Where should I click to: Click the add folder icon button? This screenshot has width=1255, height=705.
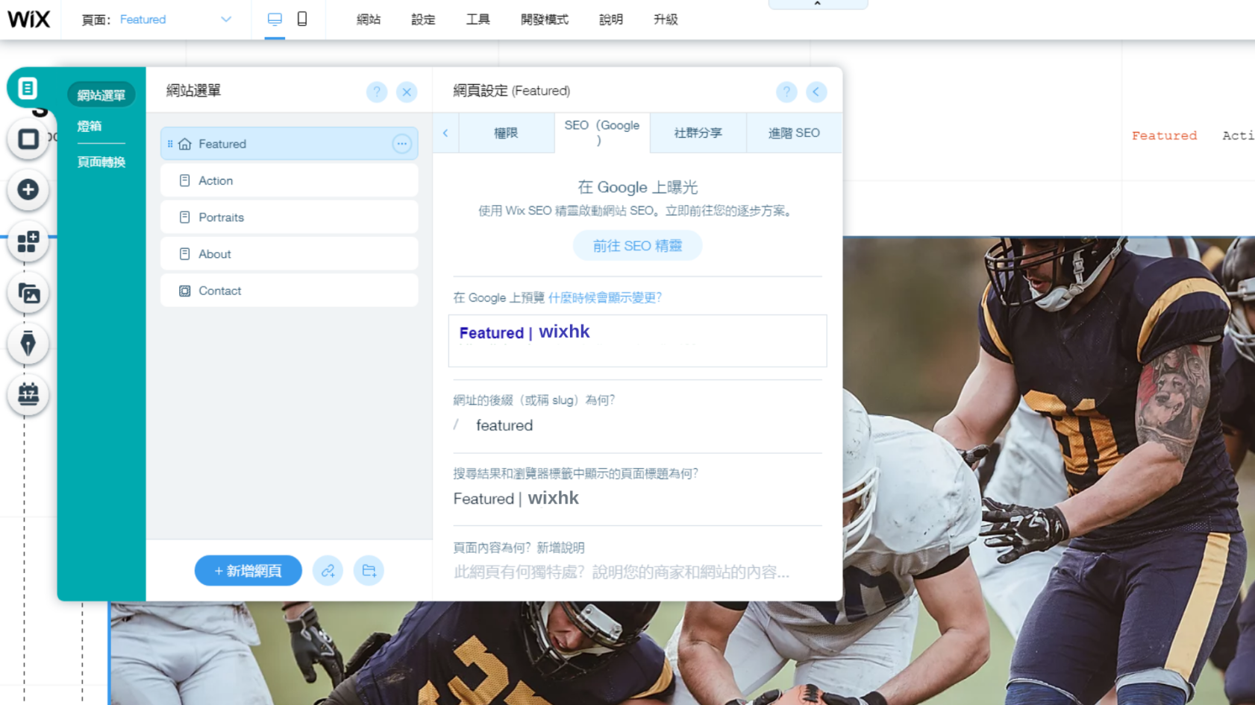(369, 571)
